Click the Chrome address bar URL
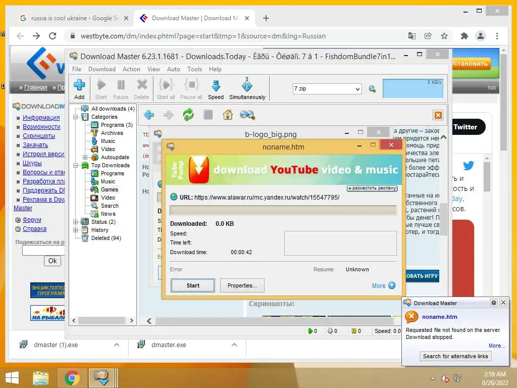 pos(203,36)
